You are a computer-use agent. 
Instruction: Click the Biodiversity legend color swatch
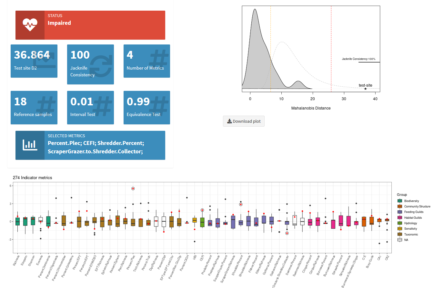[400, 201]
